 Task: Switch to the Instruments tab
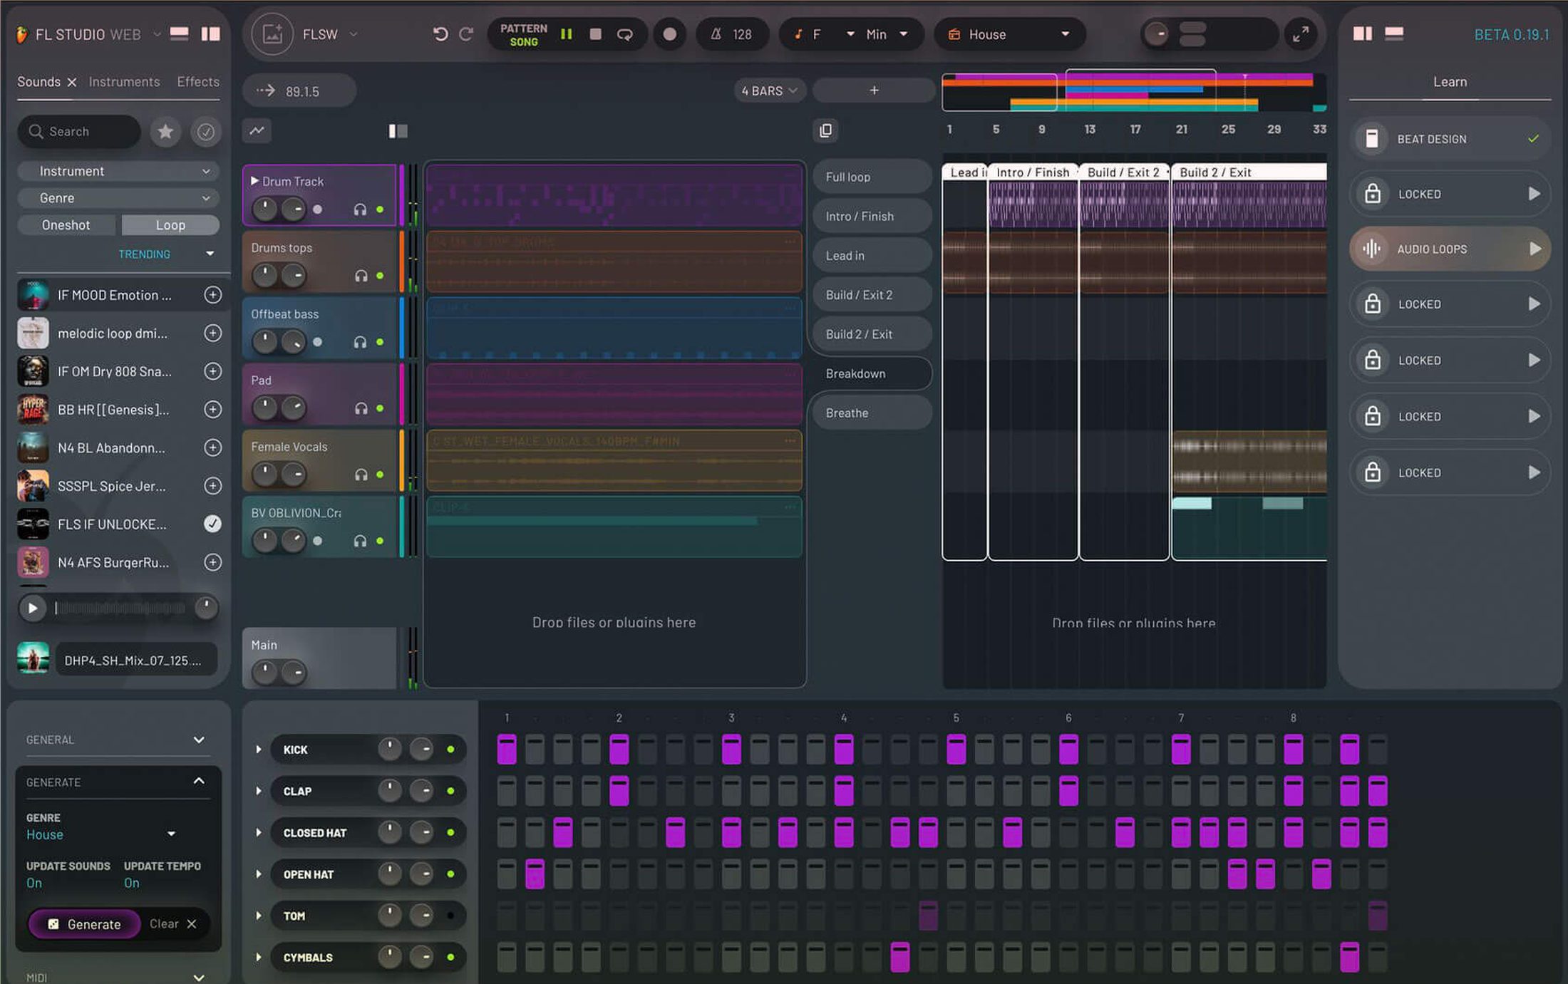tap(124, 82)
